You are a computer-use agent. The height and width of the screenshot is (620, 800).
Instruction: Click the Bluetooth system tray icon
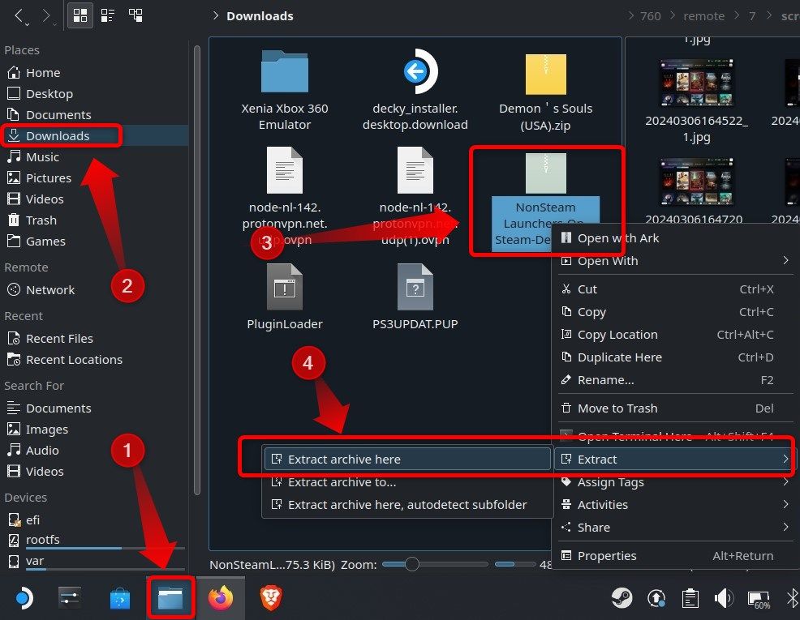click(x=793, y=598)
